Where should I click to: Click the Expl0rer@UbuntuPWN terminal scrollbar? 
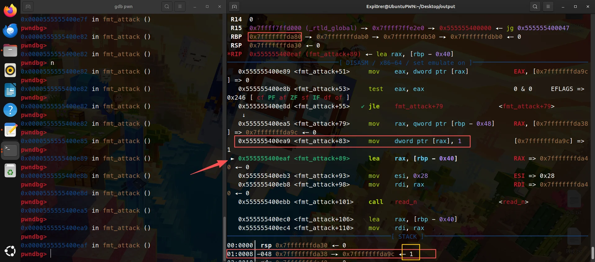(x=593, y=253)
